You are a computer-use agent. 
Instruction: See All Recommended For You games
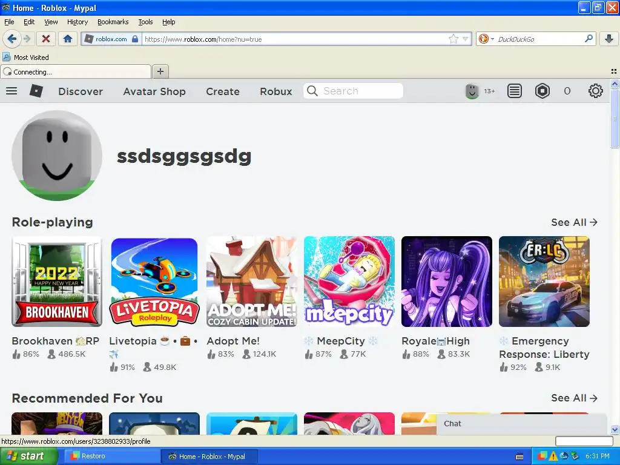coord(574,398)
